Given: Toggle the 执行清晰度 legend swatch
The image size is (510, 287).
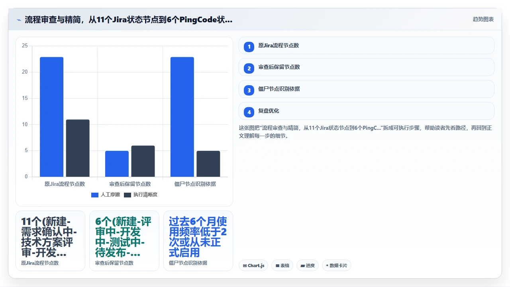Looking at the screenshot, I should pos(127,195).
